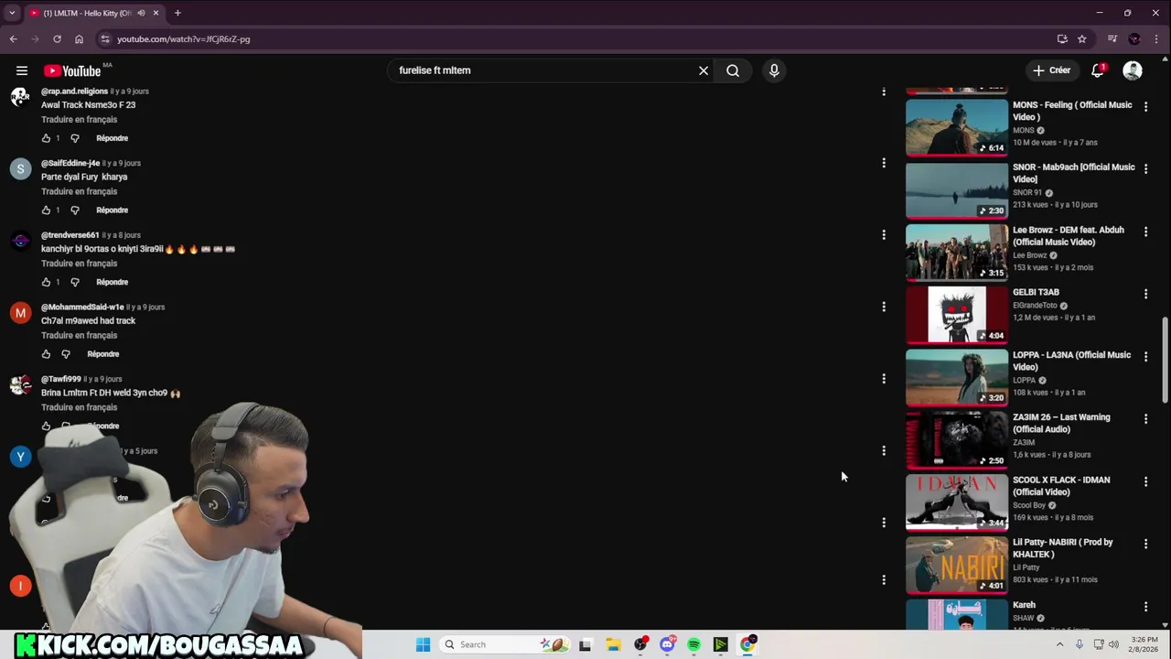The image size is (1171, 659).
Task: Reply to the kanchiyr bl 9ortas comment
Action: 112,282
